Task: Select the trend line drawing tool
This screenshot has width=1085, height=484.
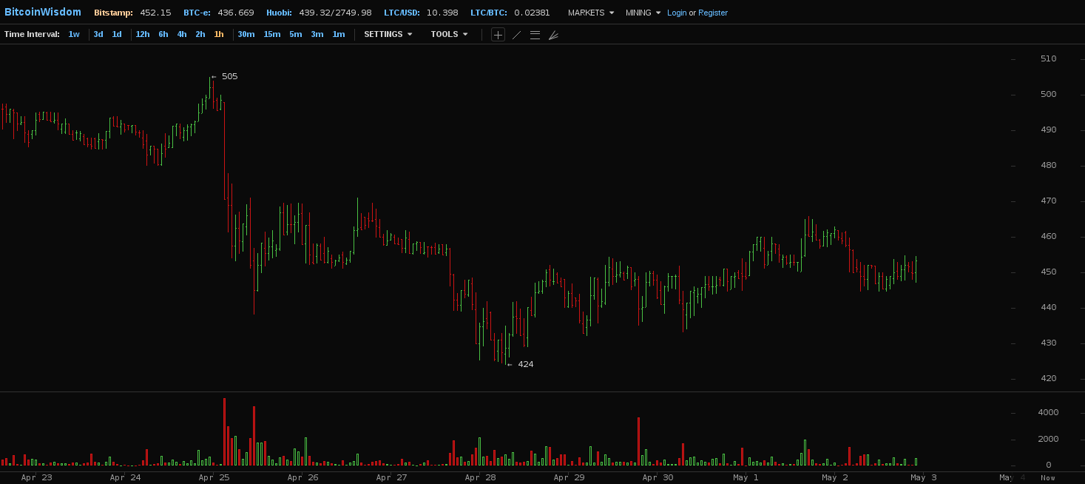Action: (516, 35)
